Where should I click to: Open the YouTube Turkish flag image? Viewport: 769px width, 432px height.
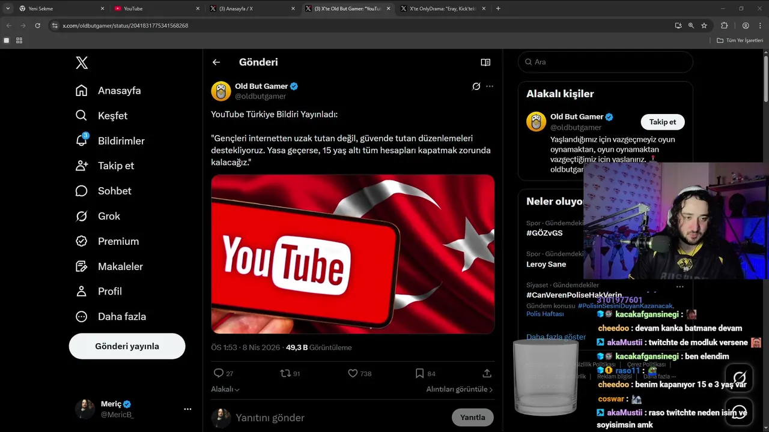pos(353,254)
